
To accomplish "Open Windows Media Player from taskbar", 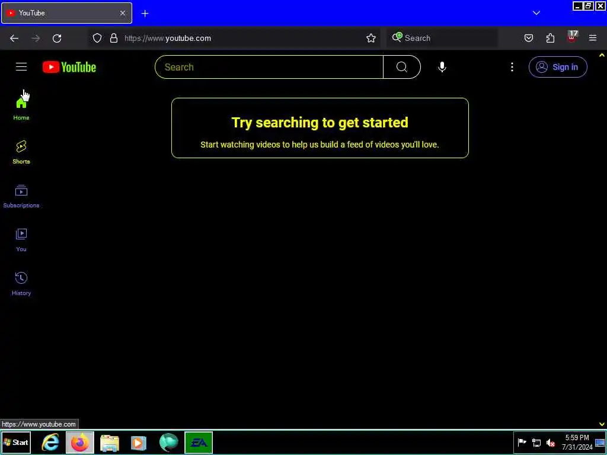I will coord(139,443).
